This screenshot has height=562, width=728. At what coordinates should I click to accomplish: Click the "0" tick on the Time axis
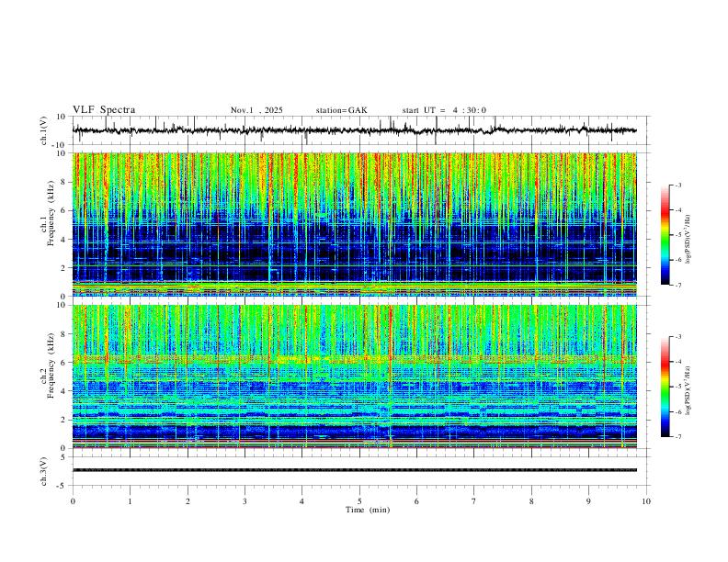(73, 501)
